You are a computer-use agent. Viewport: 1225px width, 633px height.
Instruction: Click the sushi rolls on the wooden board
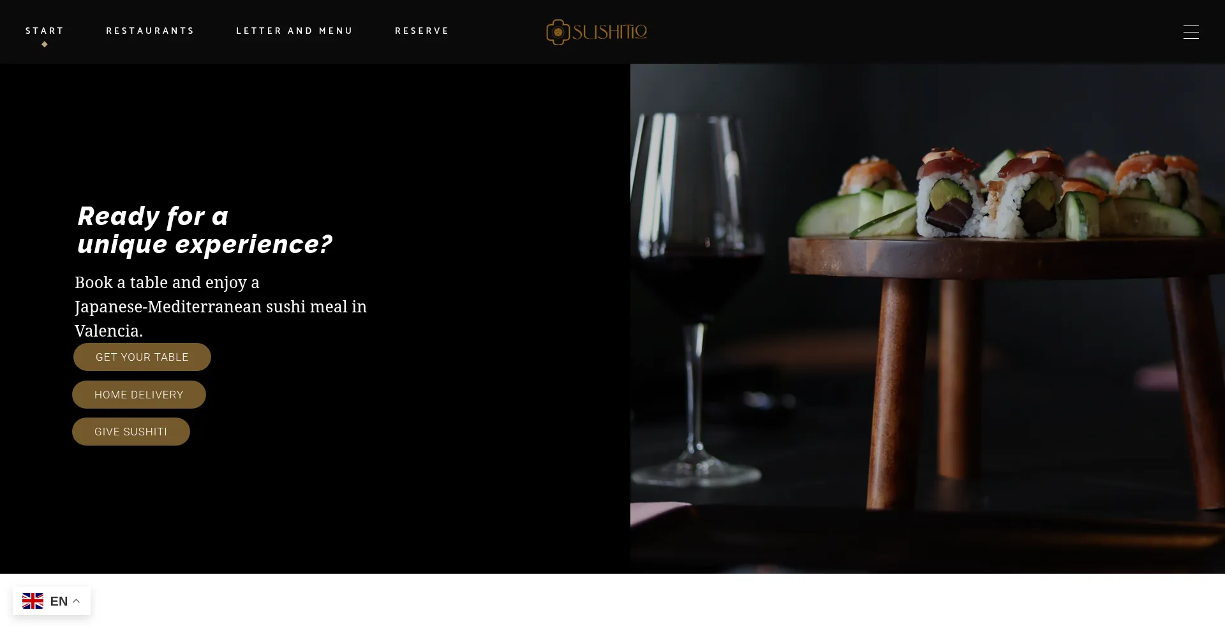(1008, 194)
